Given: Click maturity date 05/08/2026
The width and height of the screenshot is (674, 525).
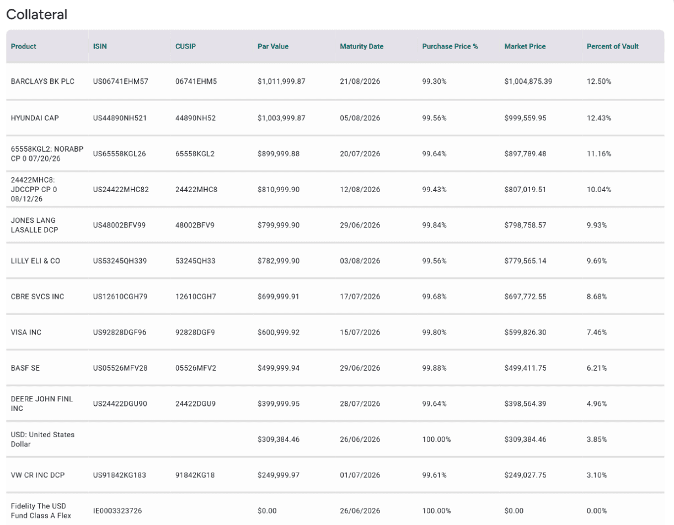Looking at the screenshot, I should (360, 118).
